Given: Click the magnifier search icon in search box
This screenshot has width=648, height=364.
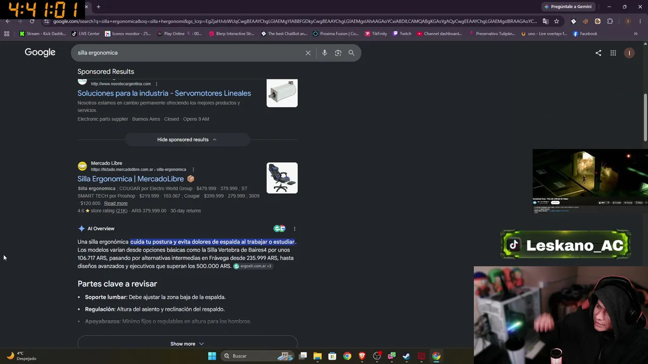Looking at the screenshot, I should (x=351, y=53).
